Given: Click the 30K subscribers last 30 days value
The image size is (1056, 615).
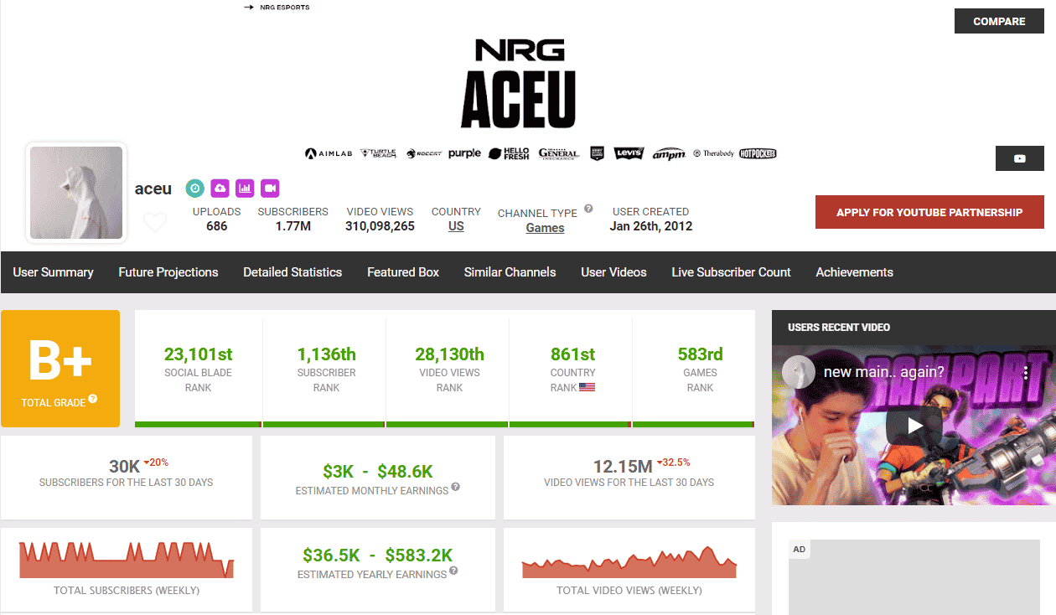Looking at the screenshot, I should (124, 466).
